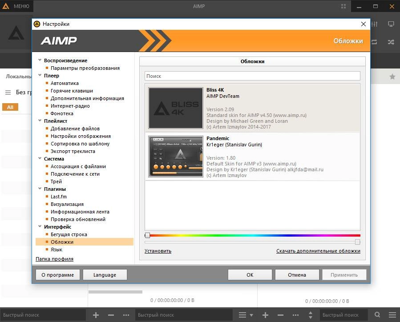Open Добавление файлов settings
The width and height of the screenshot is (400, 322).
pyautogui.click(x=75, y=129)
